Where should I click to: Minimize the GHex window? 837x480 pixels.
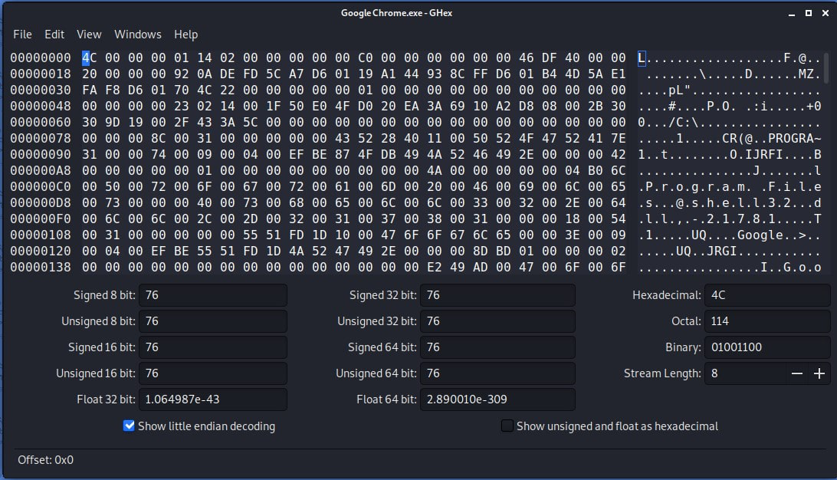pos(791,14)
